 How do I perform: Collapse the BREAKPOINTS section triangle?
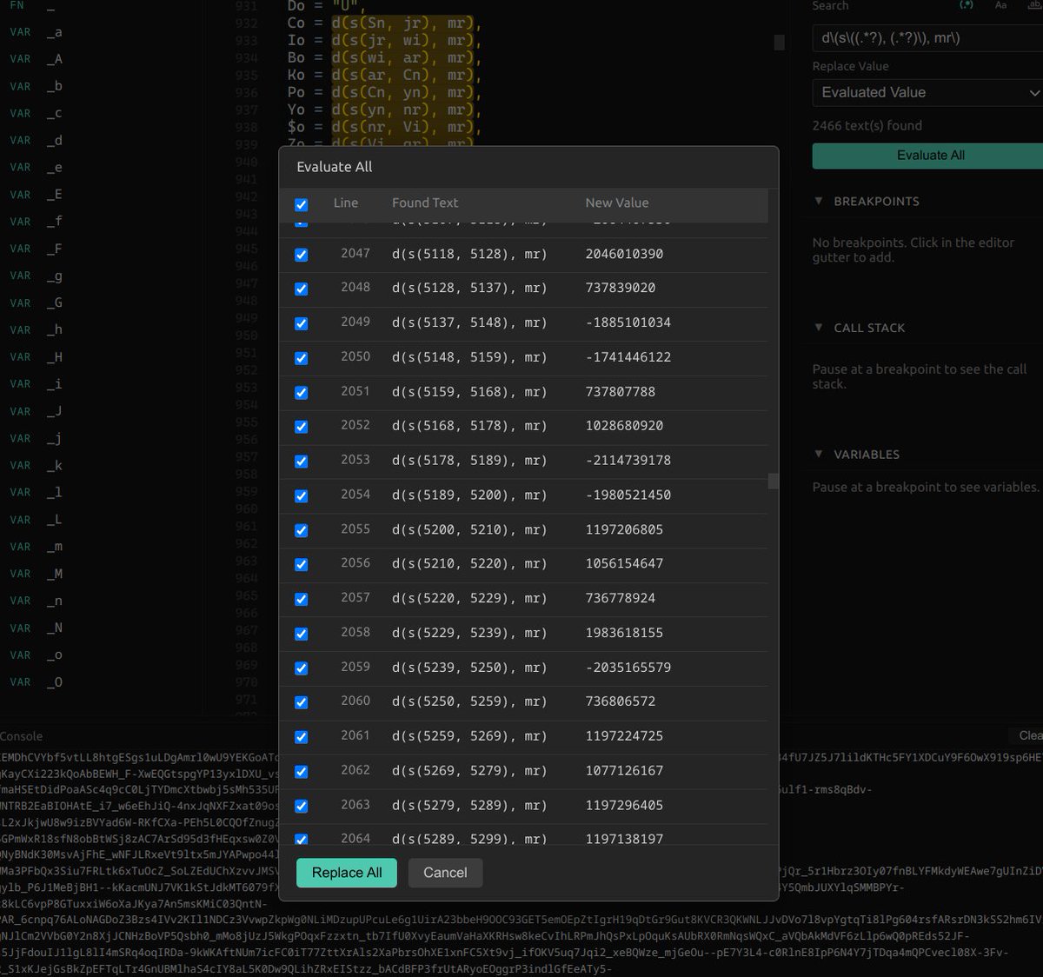pyautogui.click(x=818, y=201)
